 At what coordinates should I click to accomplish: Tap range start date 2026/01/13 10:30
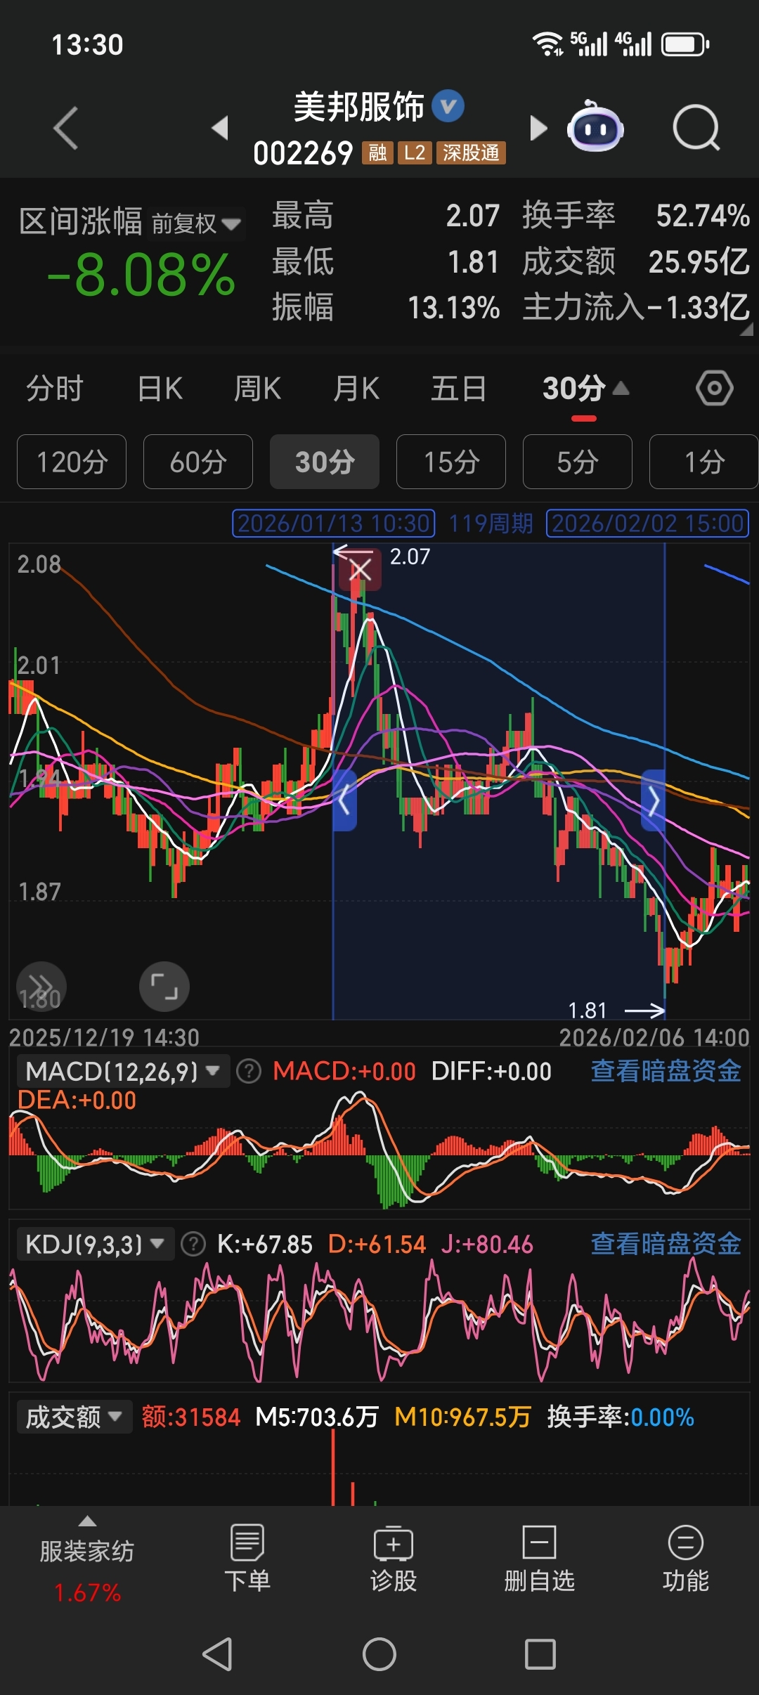point(334,524)
